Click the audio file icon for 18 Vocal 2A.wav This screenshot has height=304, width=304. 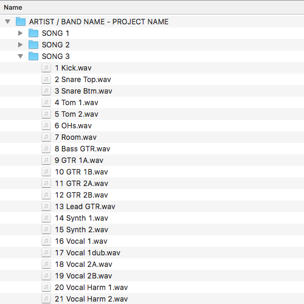[x=46, y=264]
